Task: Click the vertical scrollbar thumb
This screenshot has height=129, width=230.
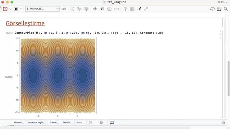Action: coord(229,78)
